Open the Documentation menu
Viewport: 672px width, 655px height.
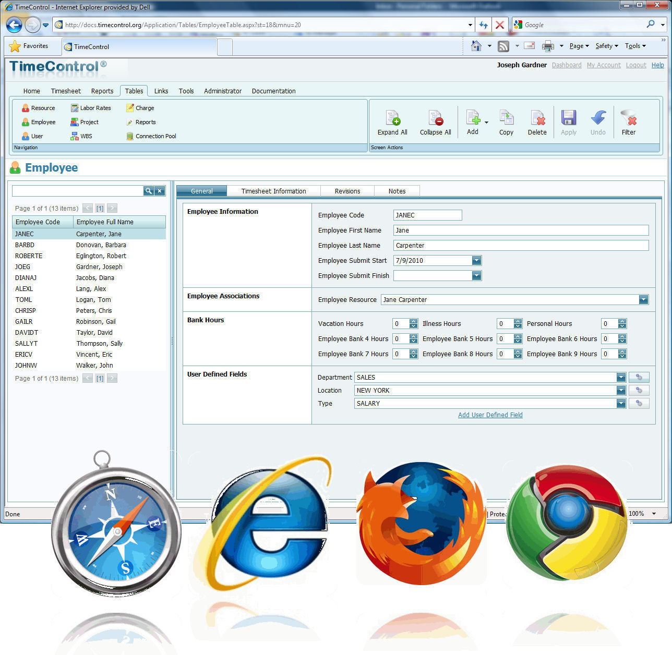tap(273, 91)
